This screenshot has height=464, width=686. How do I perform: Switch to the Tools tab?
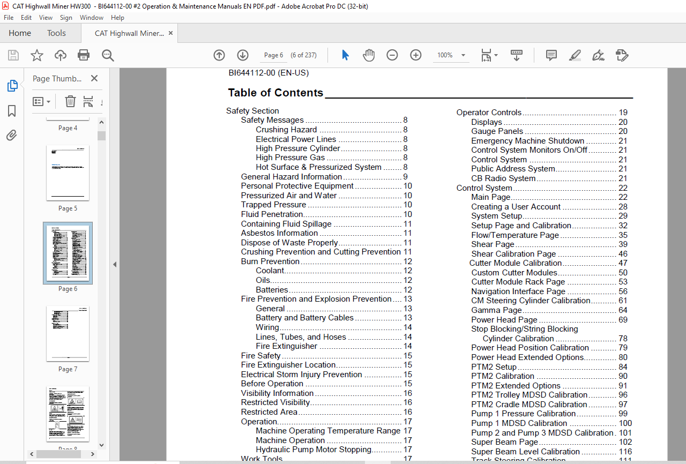(56, 33)
